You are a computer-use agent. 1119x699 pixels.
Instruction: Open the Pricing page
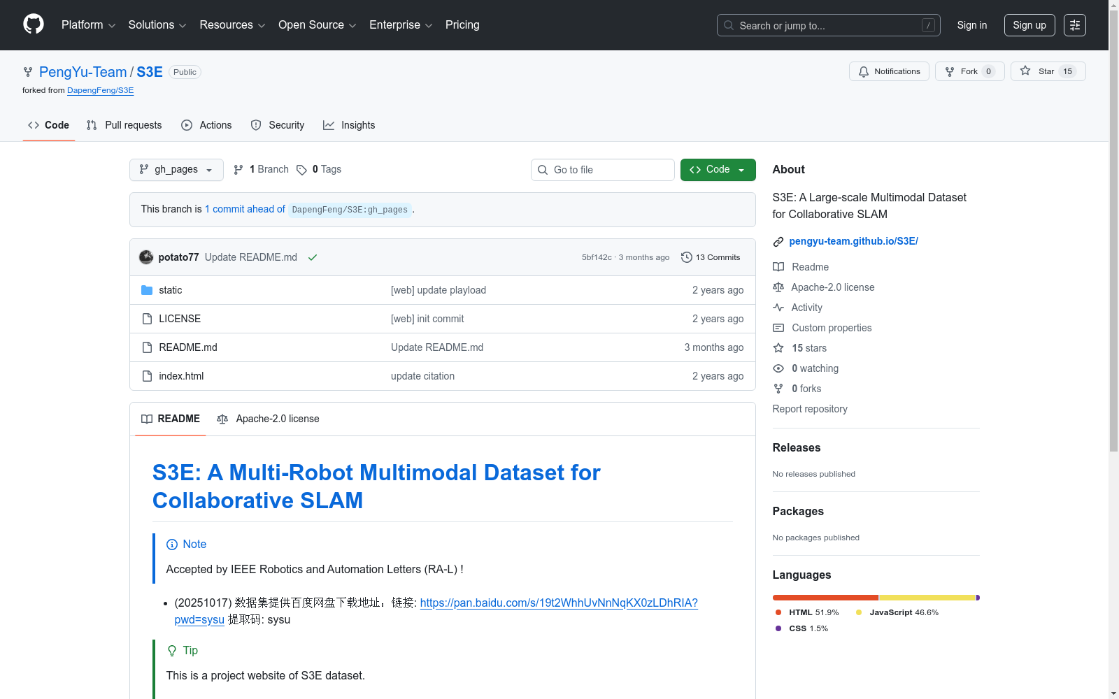click(462, 25)
